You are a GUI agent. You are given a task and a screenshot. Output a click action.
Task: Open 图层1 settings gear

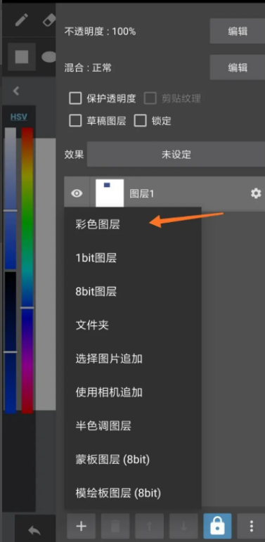[x=256, y=193]
